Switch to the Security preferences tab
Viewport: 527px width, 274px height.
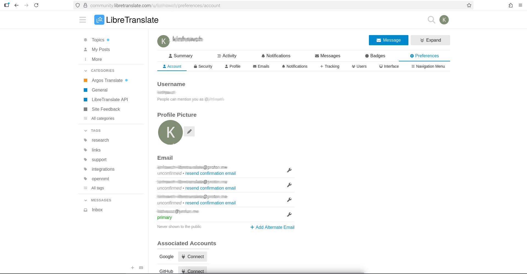click(x=203, y=66)
